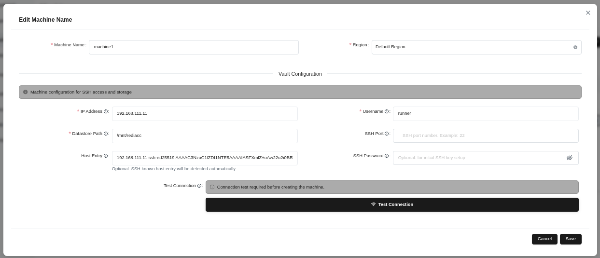Click the info icon beside Username label
The image size is (600, 258).
point(387,111)
